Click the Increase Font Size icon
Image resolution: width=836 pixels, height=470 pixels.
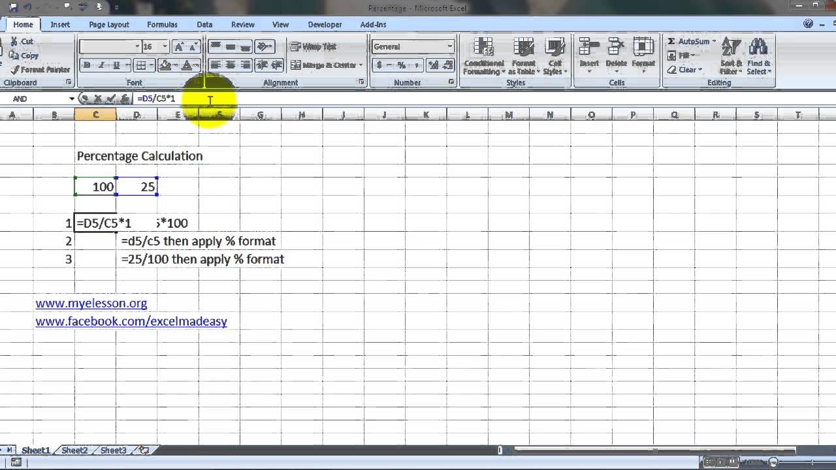[180, 46]
